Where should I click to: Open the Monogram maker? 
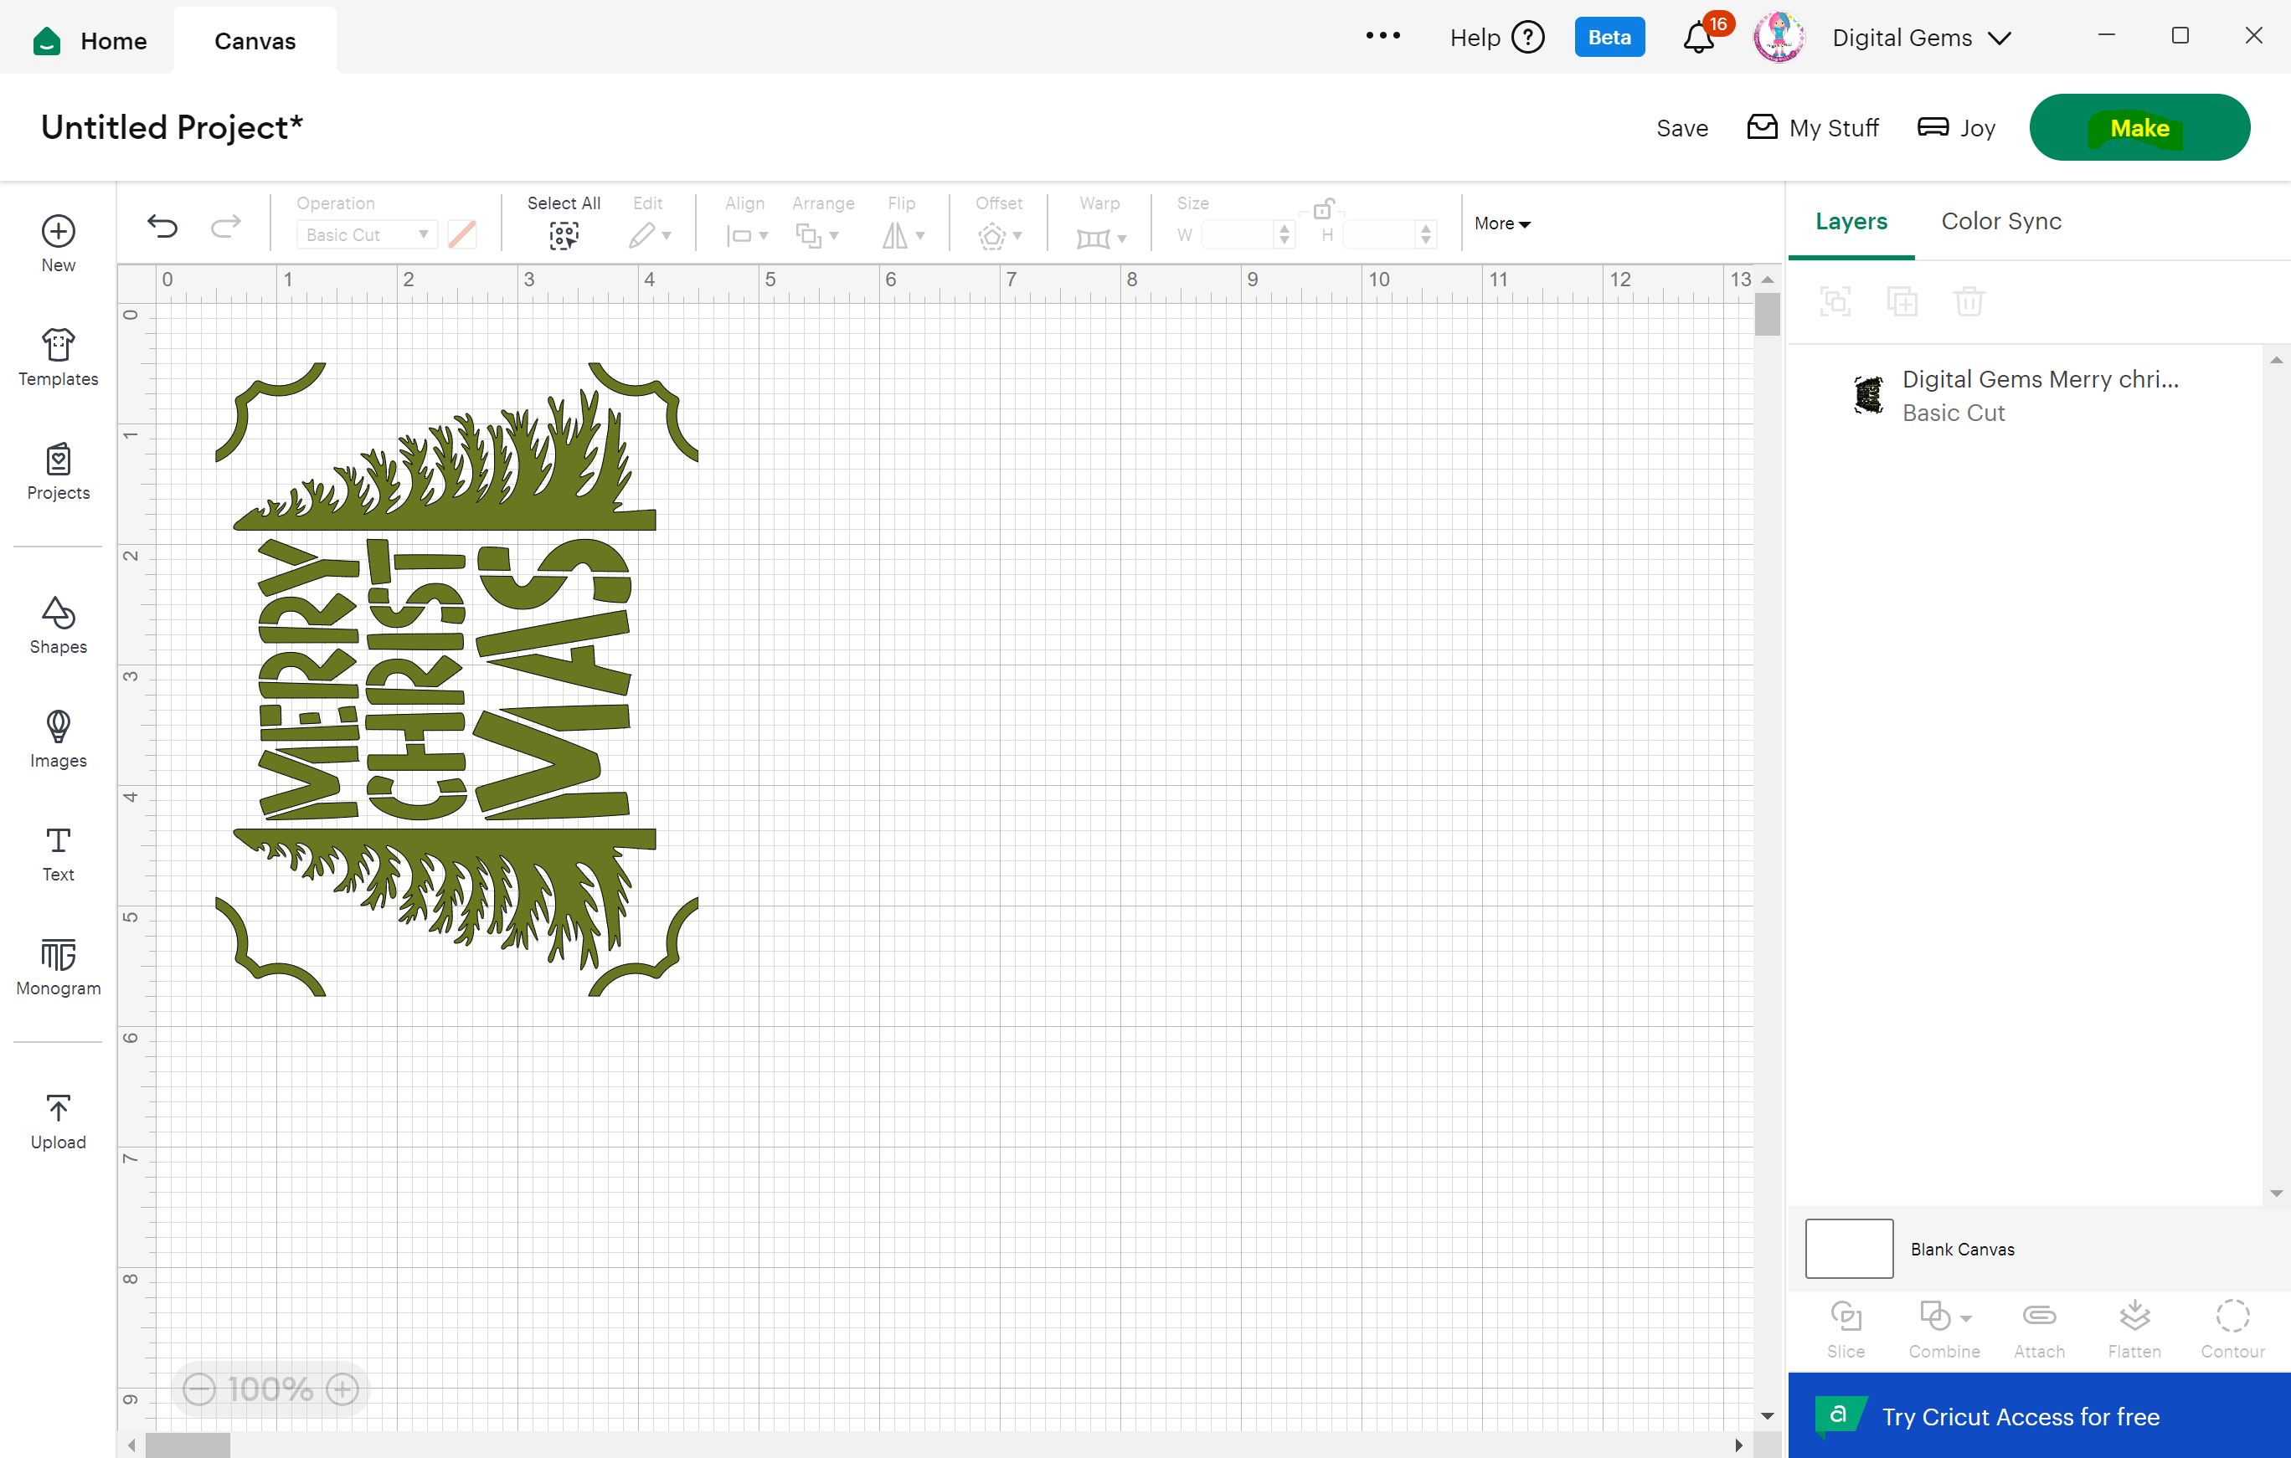click(58, 965)
